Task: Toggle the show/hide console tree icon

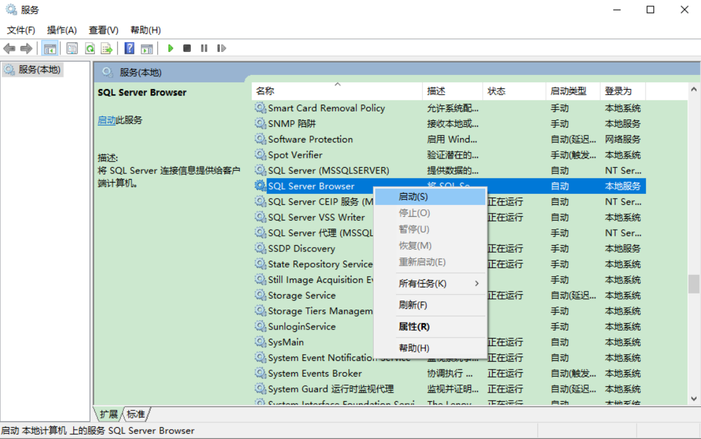Action: tap(50, 48)
